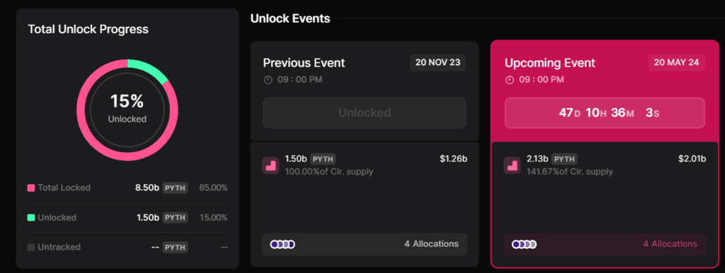
Task: Click the pink token icon beside 2.13b PYTH
Action: pos(512,165)
